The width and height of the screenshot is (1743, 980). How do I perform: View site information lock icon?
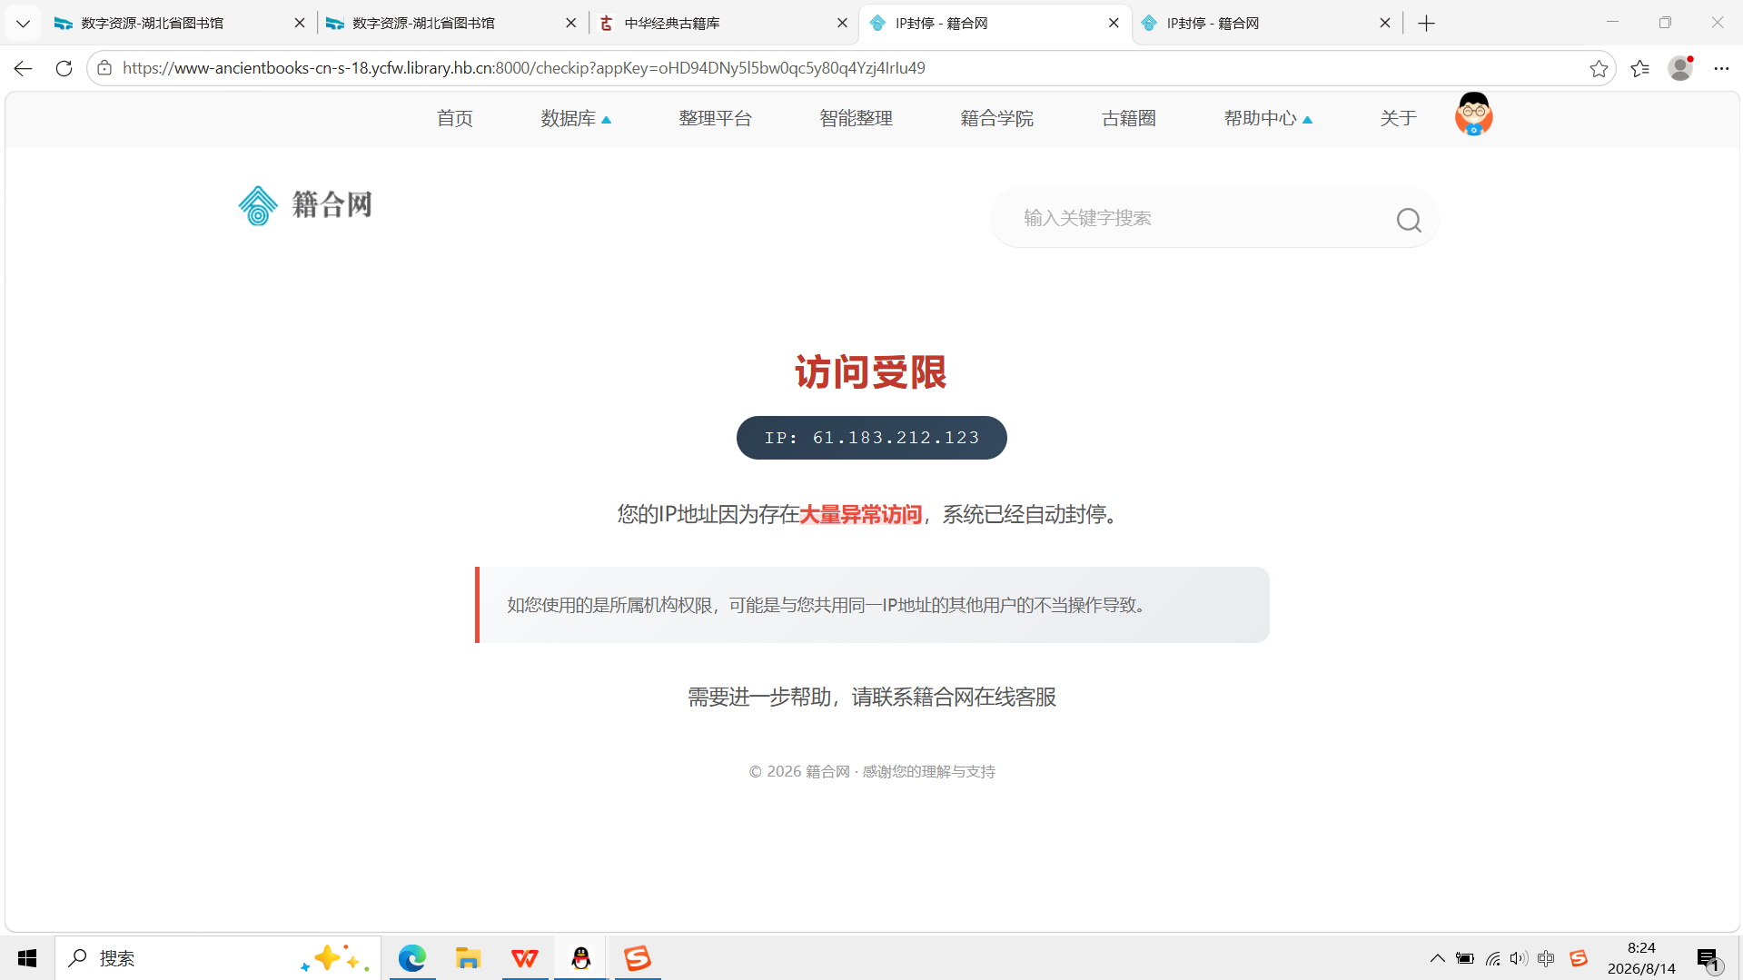[x=104, y=68]
